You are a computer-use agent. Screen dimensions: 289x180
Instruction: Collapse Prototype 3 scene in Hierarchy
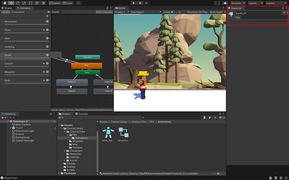(x=8, y=122)
